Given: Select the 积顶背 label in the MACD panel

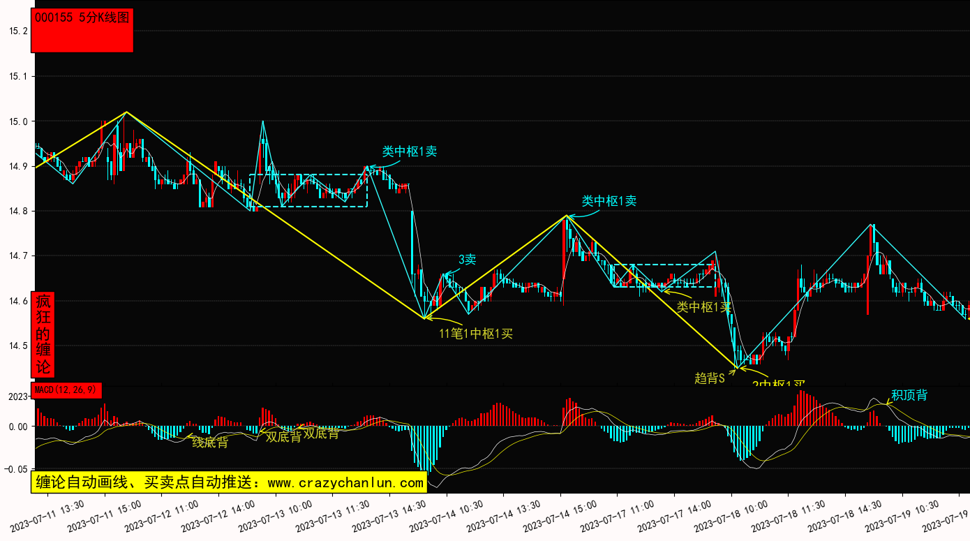Looking at the screenshot, I should (x=909, y=395).
